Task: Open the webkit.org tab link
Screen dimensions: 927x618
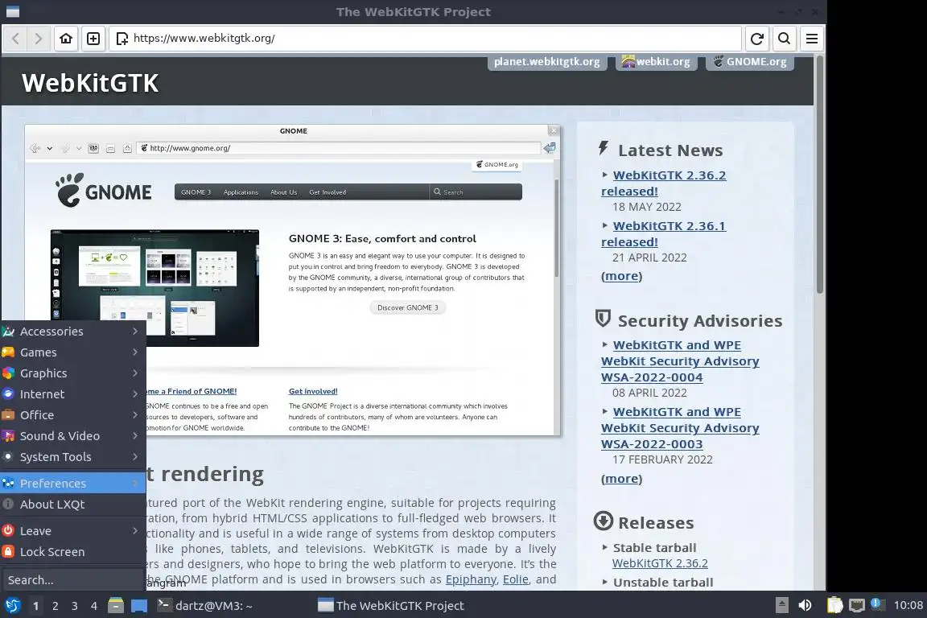Action: tap(657, 61)
